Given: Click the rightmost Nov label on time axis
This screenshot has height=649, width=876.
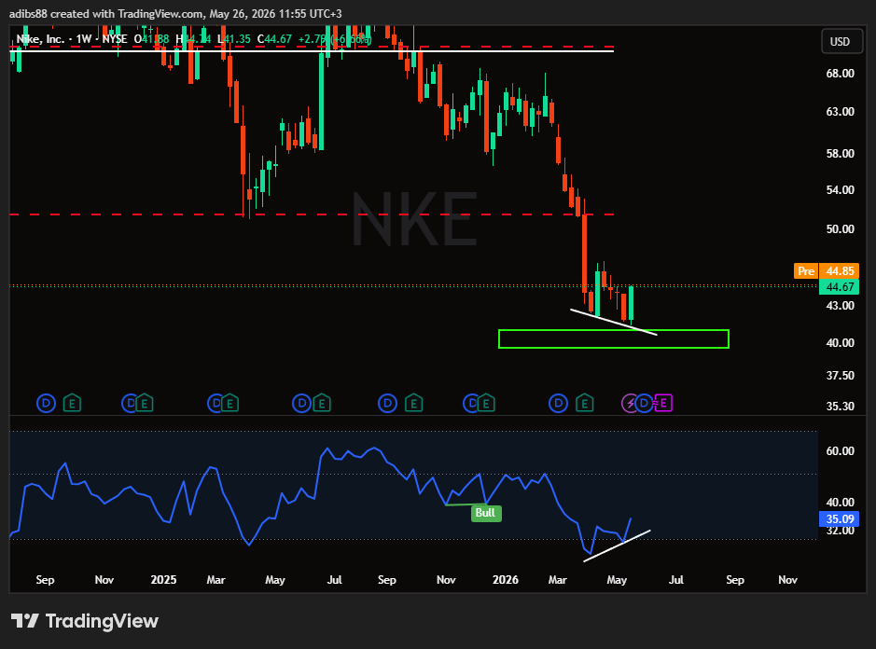Looking at the screenshot, I should pos(787,580).
